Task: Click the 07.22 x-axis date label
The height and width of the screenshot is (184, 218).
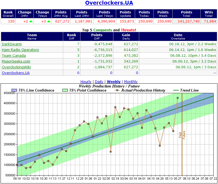Action: (213, 179)
